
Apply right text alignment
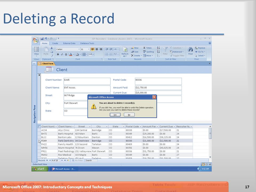pos(101,49)
